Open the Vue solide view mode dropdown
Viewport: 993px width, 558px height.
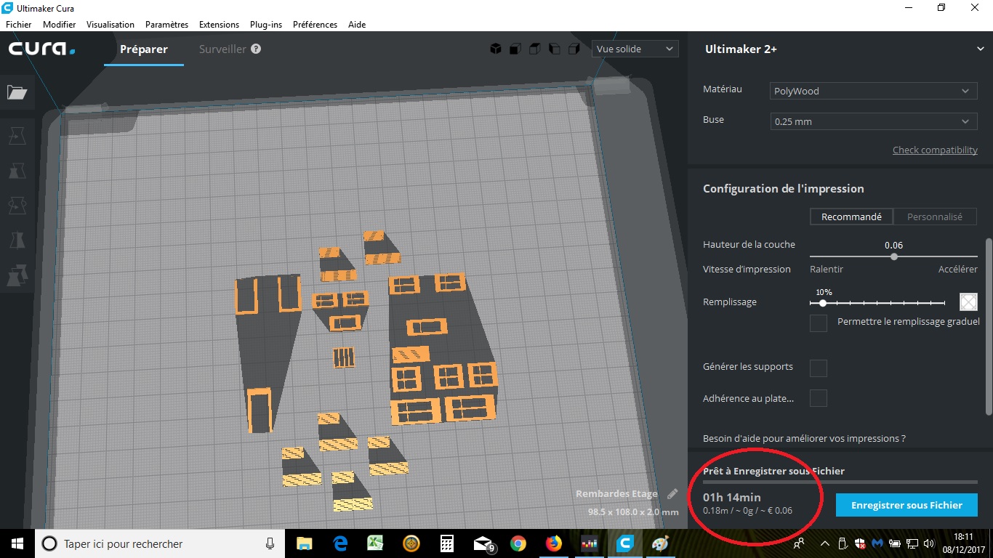point(635,49)
